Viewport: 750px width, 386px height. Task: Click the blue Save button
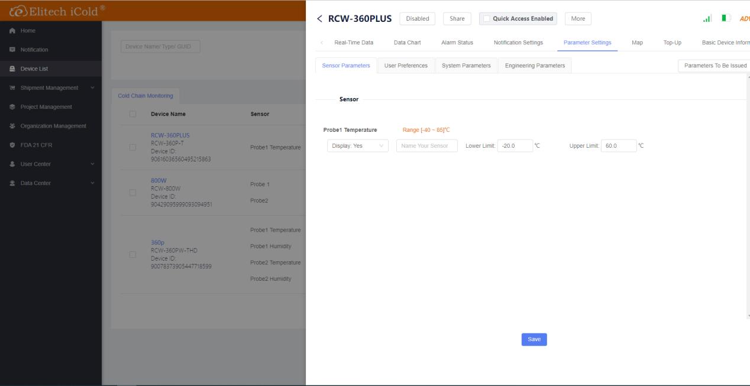(534, 339)
